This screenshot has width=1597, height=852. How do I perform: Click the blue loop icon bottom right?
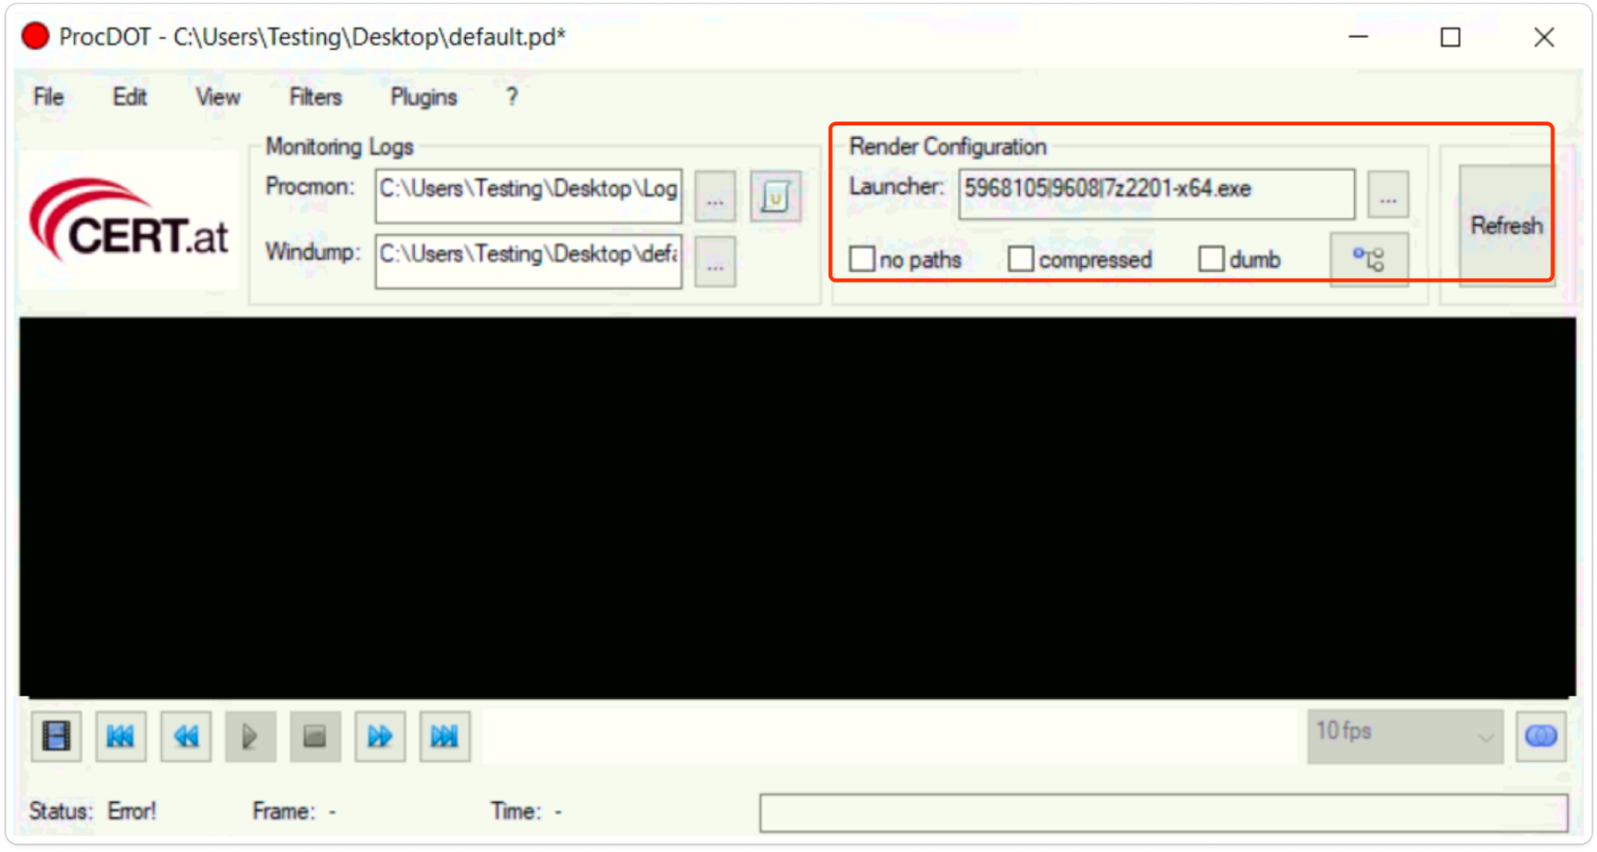1541,736
